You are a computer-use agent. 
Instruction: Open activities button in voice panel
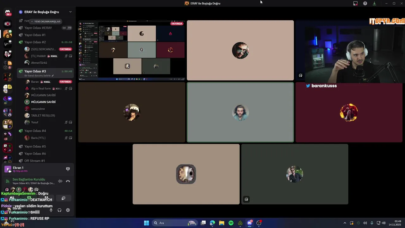[x=46, y=198]
